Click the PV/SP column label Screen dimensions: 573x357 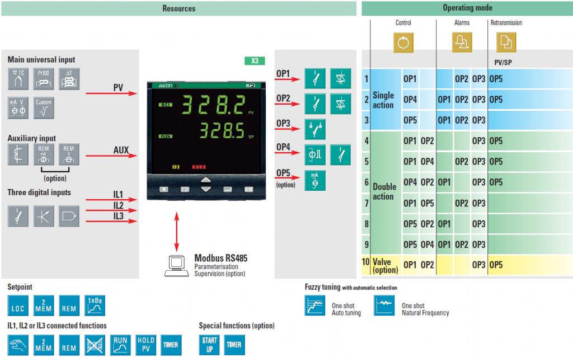[x=503, y=63]
